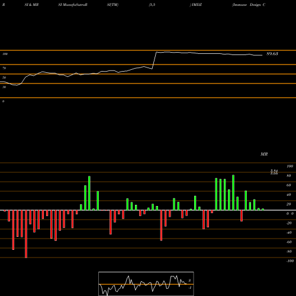Click the 40 label on MR axis
The width and height of the screenshot is (296, 296).
coord(289,195)
